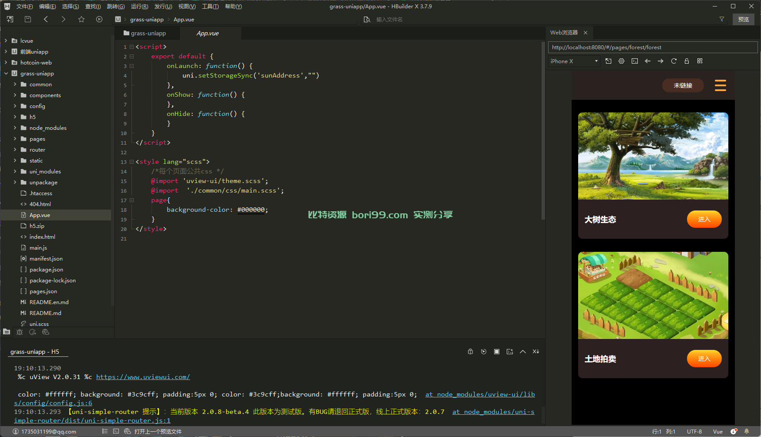The image size is (761, 437).
Task: Click the update download icon in status bar
Action: tap(734, 431)
